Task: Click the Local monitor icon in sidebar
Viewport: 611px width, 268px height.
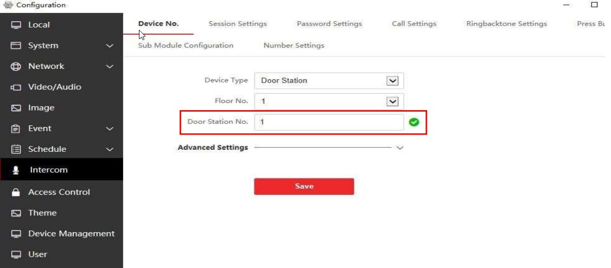Action: tap(16, 25)
